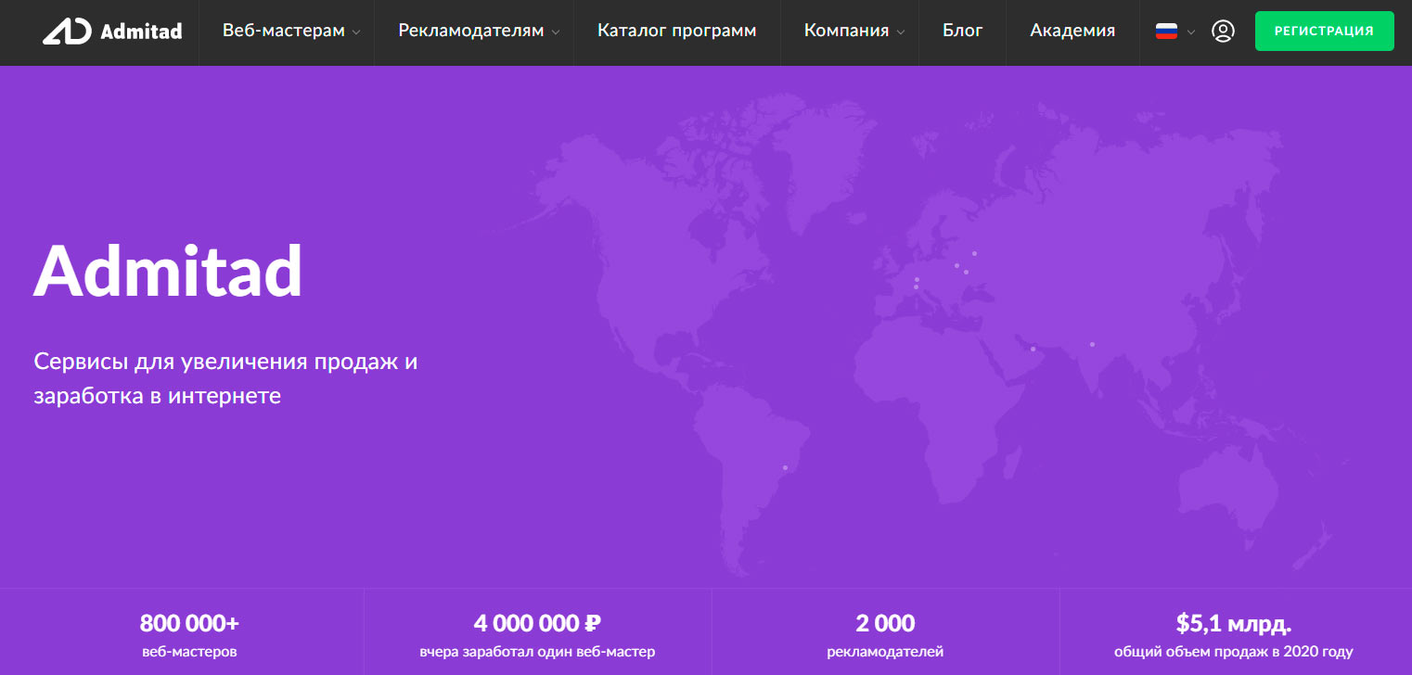Open the Компания menu
The height and width of the screenshot is (675, 1412).
click(x=846, y=31)
